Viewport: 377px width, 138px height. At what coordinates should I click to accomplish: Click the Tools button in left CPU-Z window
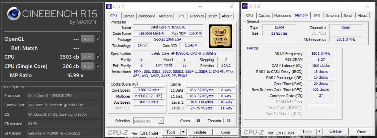click(171, 132)
